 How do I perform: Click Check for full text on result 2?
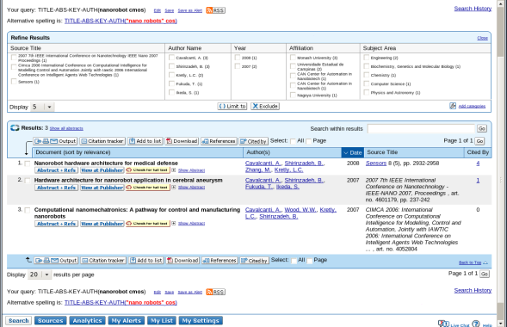[x=148, y=188]
